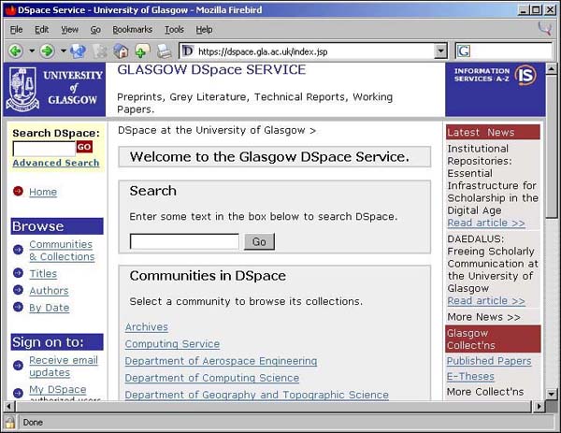The height and width of the screenshot is (433, 561).
Task: Click the throbber activity icon near menu bar
Action: click(545, 29)
